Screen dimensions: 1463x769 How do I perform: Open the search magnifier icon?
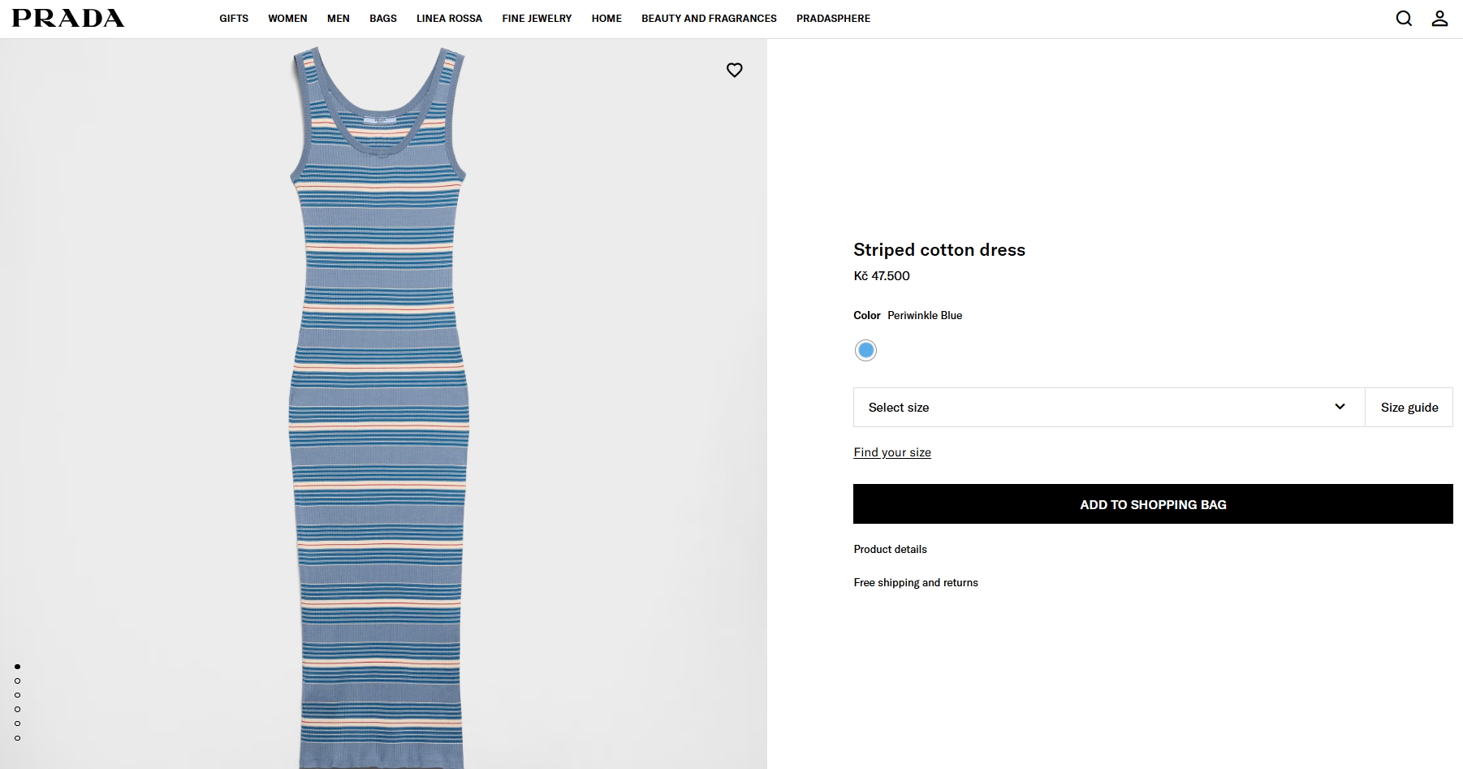click(x=1404, y=18)
